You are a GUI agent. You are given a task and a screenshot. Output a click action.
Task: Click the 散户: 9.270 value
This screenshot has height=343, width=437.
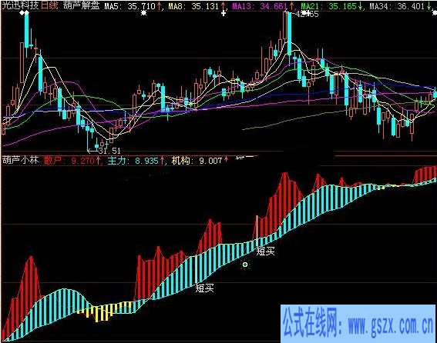(x=69, y=161)
